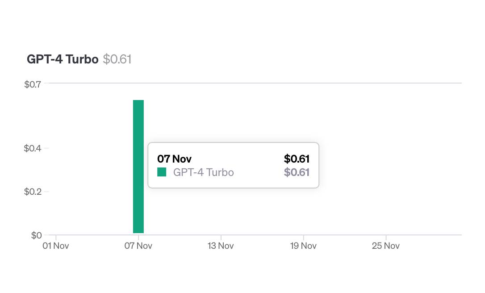The width and height of the screenshot is (485, 293).
Task: Click the green legend swatch in tooltip
Action: tap(162, 172)
